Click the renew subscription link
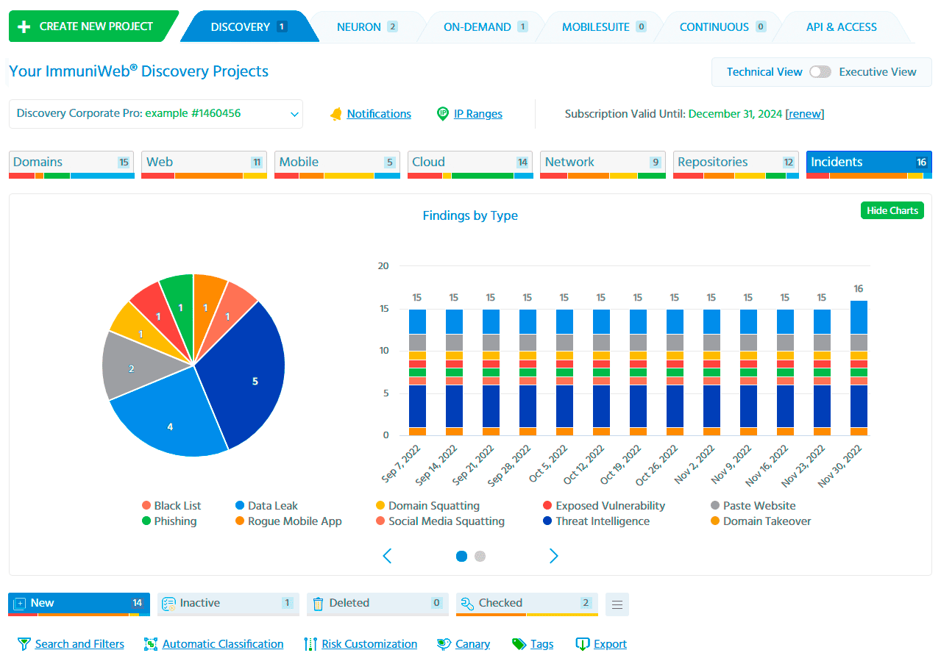This screenshot has width=941, height=664. (805, 114)
